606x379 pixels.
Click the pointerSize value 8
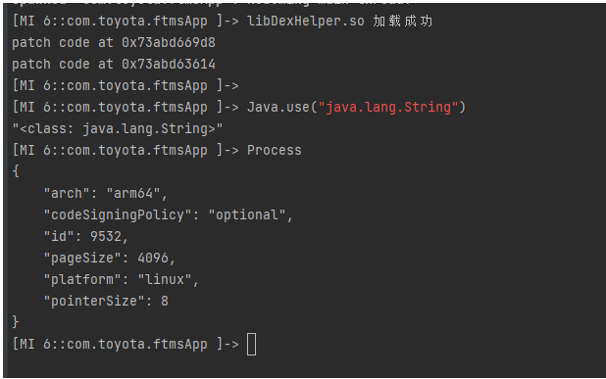165,301
